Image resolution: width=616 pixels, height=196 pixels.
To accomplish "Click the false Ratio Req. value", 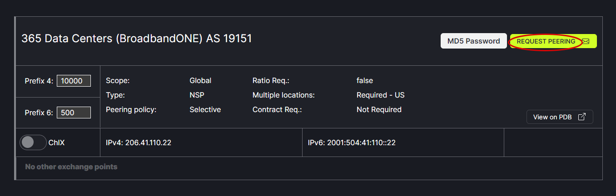I will (364, 80).
